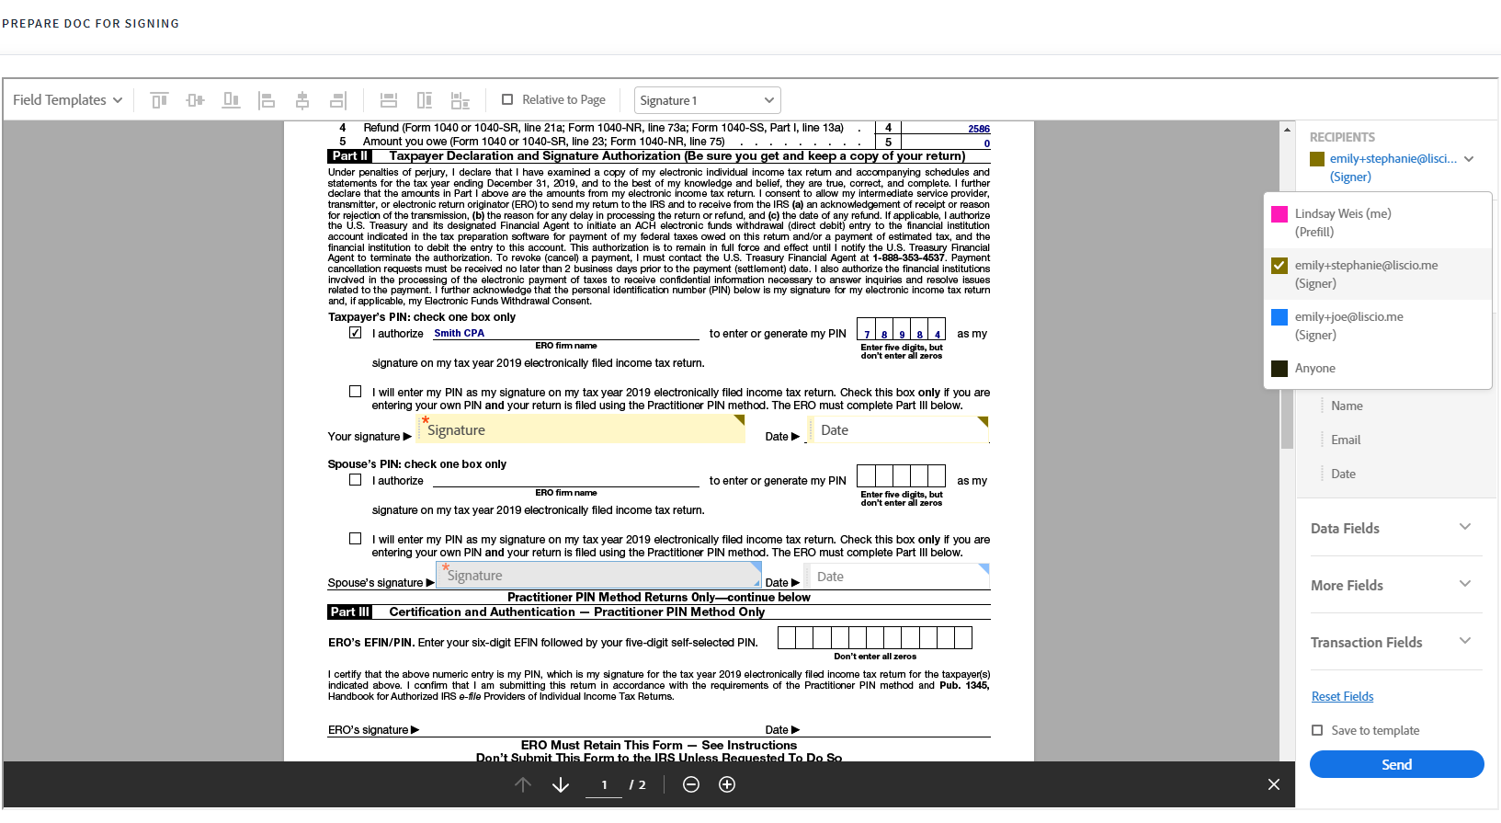Click the ERO's EFIN/PIN digit boxes
Viewport: 1501px width, 823px height.
[875, 637]
